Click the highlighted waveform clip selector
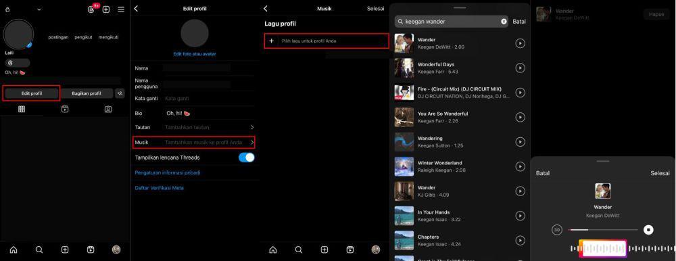Screen dimensions: 676x261 (x=603, y=248)
